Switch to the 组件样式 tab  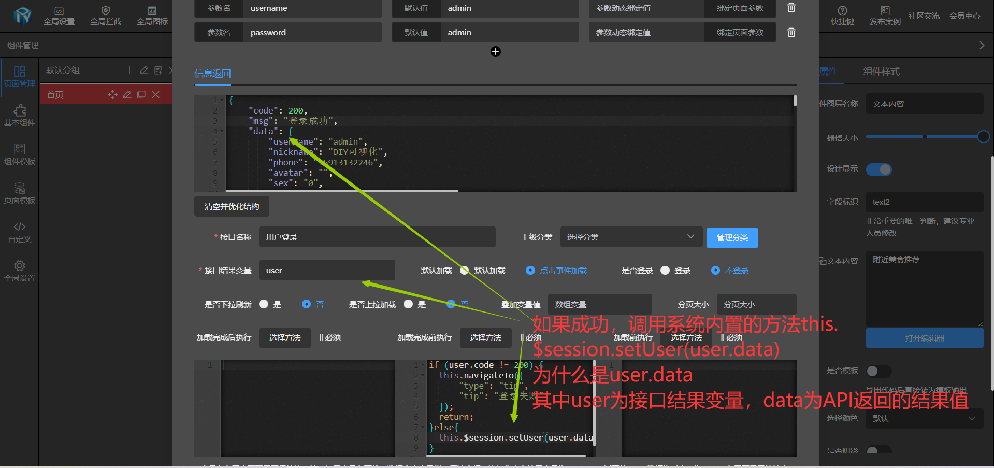point(881,72)
